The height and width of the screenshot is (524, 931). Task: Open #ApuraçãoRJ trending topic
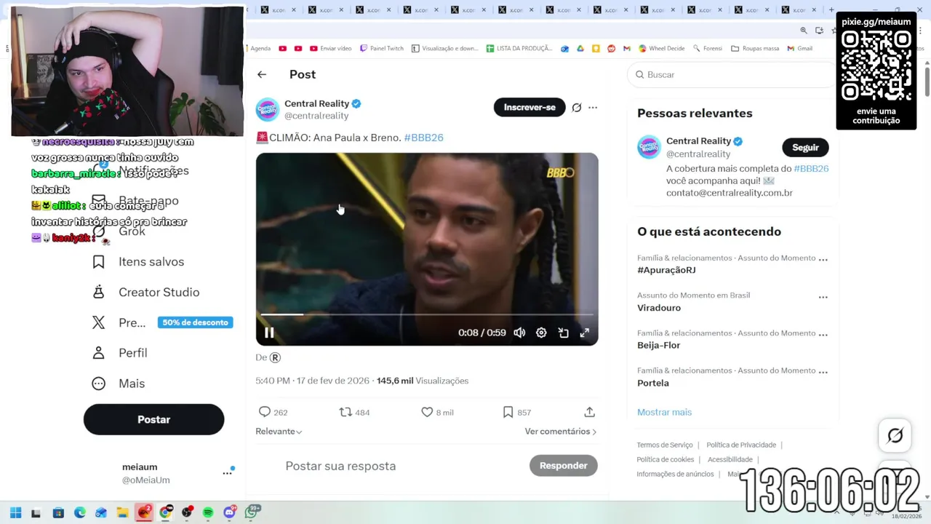coord(666,270)
